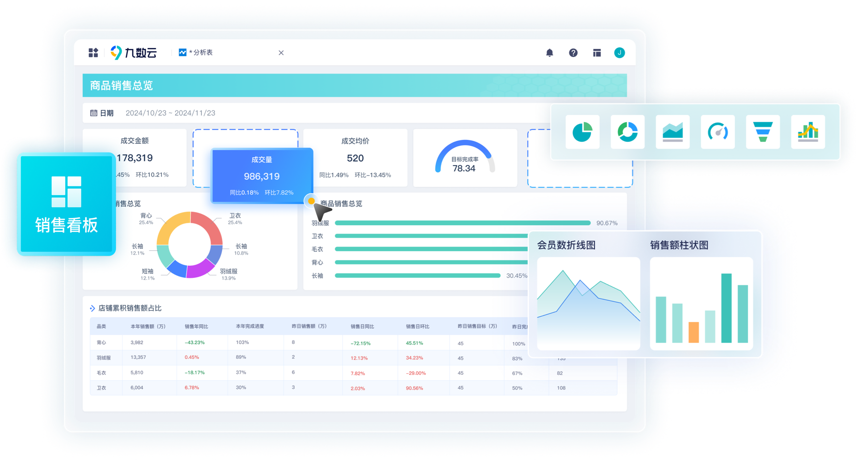This screenshot has height=462, width=856.
Task: Open the app grid menu icon
Action: [93, 53]
